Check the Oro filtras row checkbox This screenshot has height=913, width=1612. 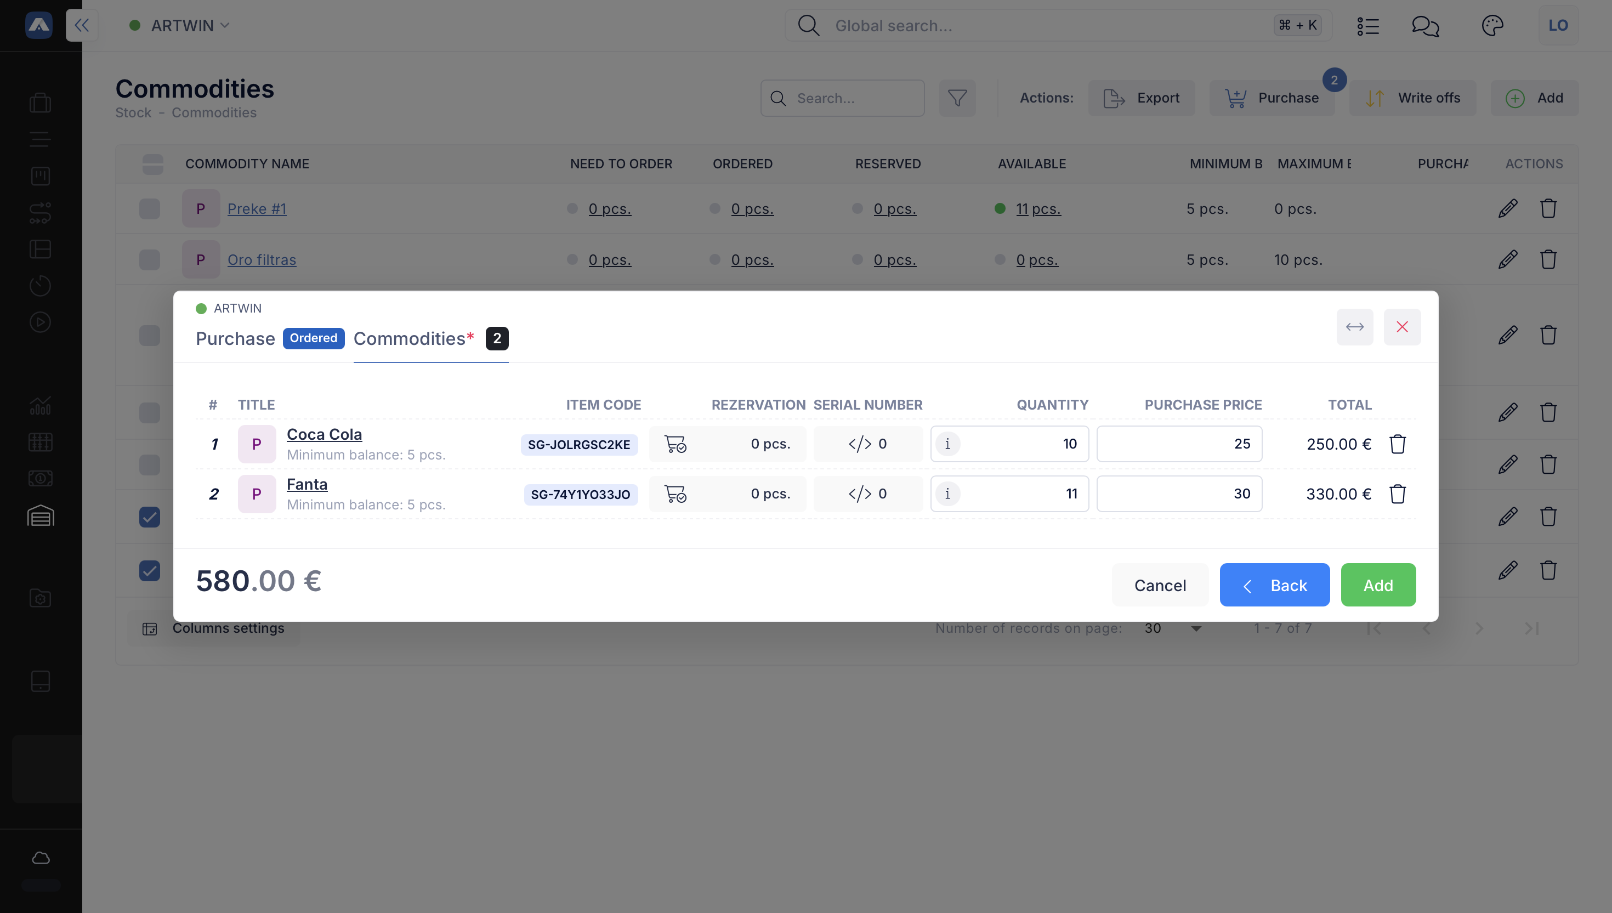[x=149, y=259]
